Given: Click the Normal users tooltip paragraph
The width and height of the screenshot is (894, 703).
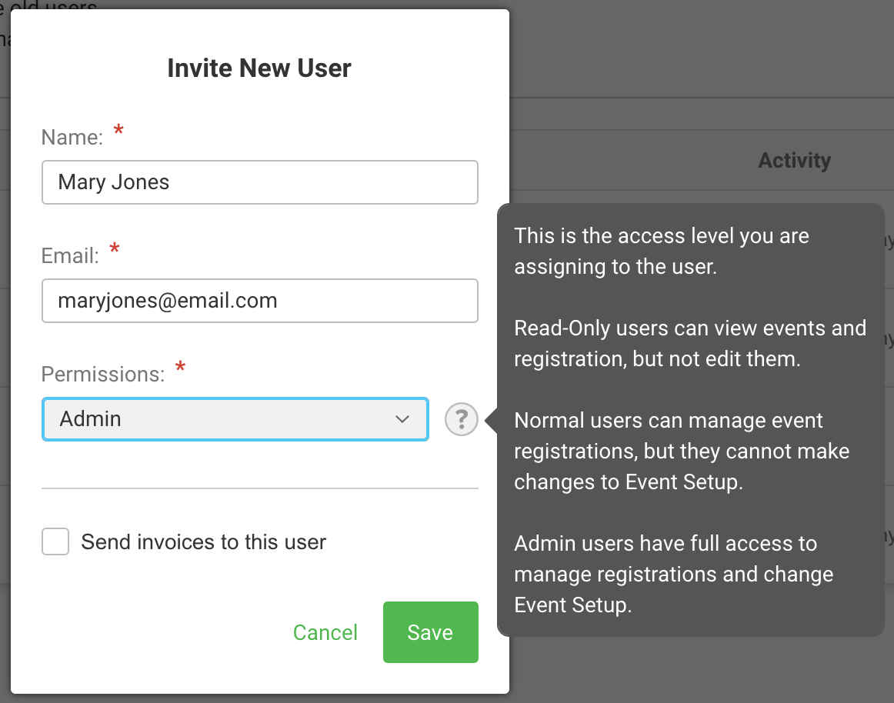Looking at the screenshot, I should point(682,451).
